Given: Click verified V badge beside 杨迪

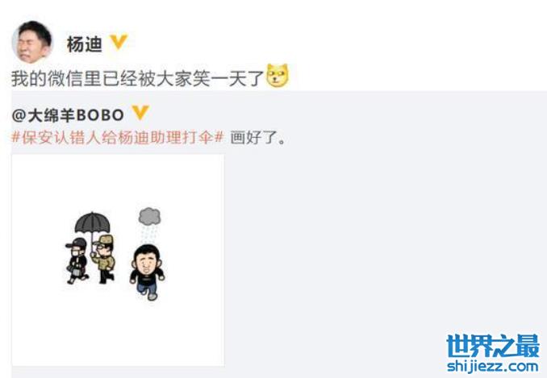Looking at the screenshot, I should coord(119,42).
